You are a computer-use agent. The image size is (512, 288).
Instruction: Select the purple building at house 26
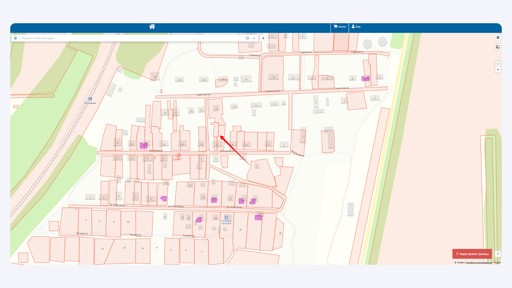258,217
